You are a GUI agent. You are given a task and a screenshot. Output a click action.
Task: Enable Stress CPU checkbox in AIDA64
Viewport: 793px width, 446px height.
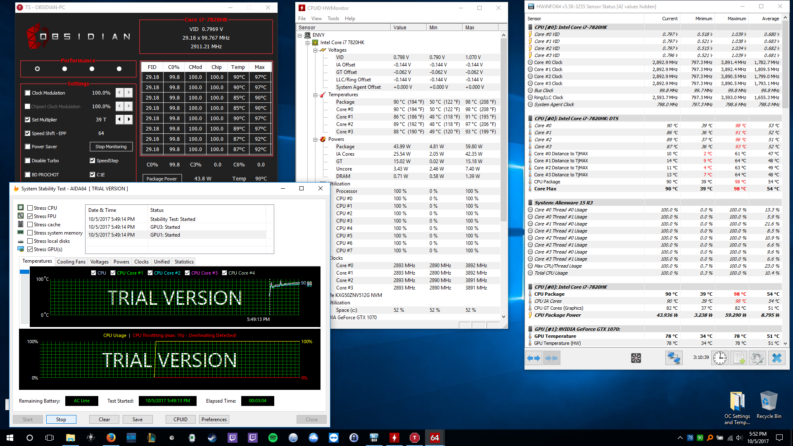(30, 208)
